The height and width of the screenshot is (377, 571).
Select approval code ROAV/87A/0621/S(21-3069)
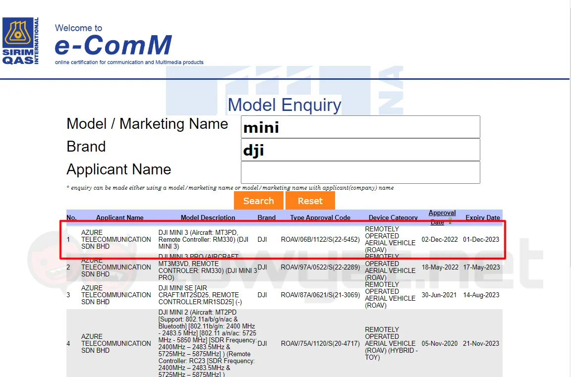pos(320,295)
